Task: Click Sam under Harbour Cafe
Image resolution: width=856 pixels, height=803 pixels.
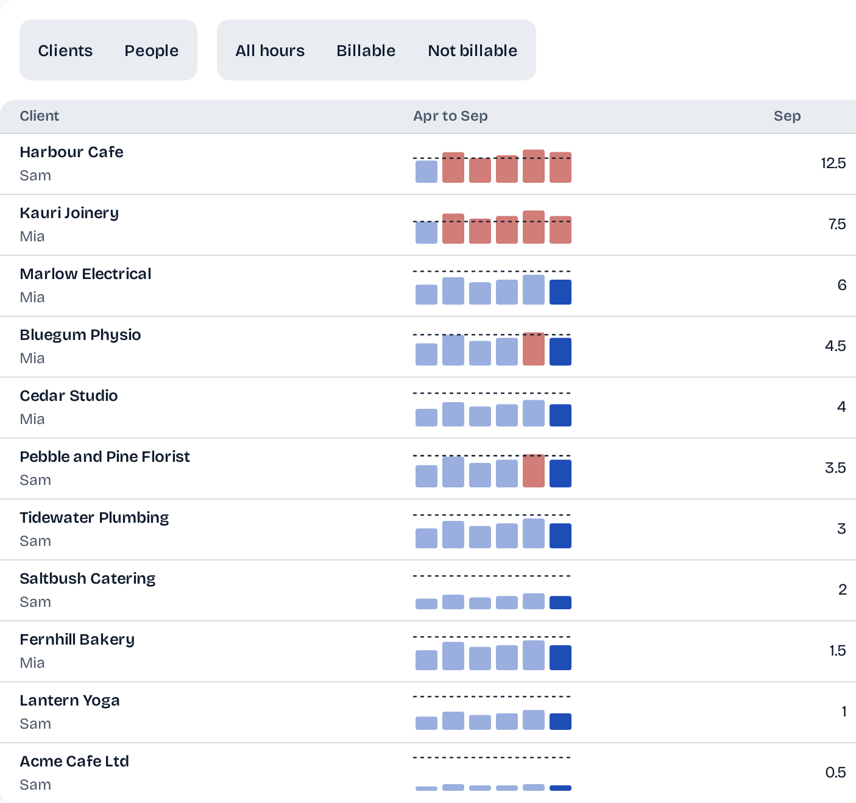Action: pyautogui.click(x=35, y=175)
